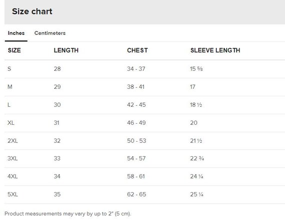Click the 15 ⅝ sleeve length value
285x224 pixels.
point(196,69)
